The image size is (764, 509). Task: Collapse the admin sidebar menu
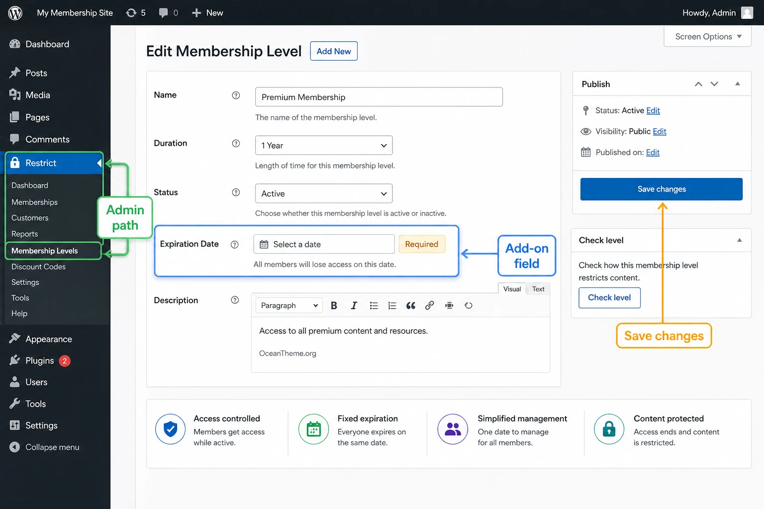pos(45,447)
